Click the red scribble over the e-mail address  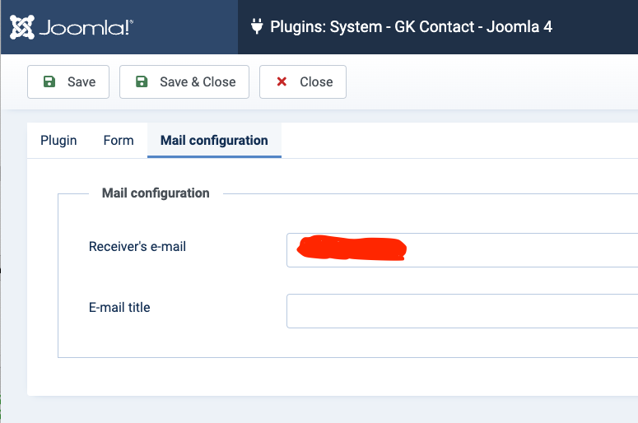point(352,248)
